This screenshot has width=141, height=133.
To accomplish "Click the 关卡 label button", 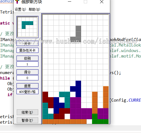I will 27,44.
